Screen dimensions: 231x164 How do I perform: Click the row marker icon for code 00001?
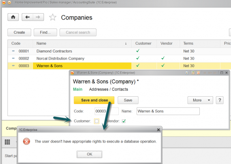[13, 51]
